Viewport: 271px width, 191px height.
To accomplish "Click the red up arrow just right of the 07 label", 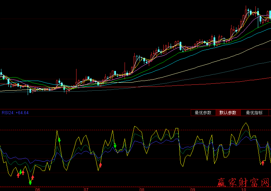I will tap(100, 165).
